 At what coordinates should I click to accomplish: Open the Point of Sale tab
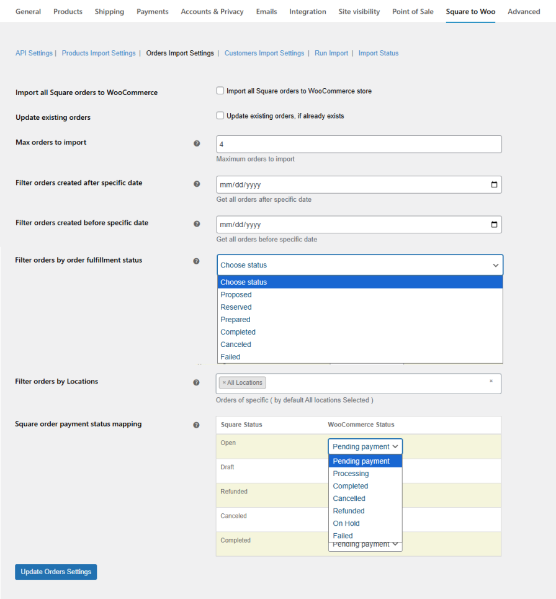413,11
